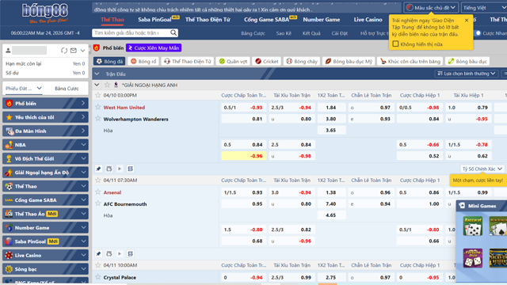Image resolution: width=507 pixels, height=285 pixels.
Task: Expand NBA sidebar menu
Action: [x=45, y=145]
